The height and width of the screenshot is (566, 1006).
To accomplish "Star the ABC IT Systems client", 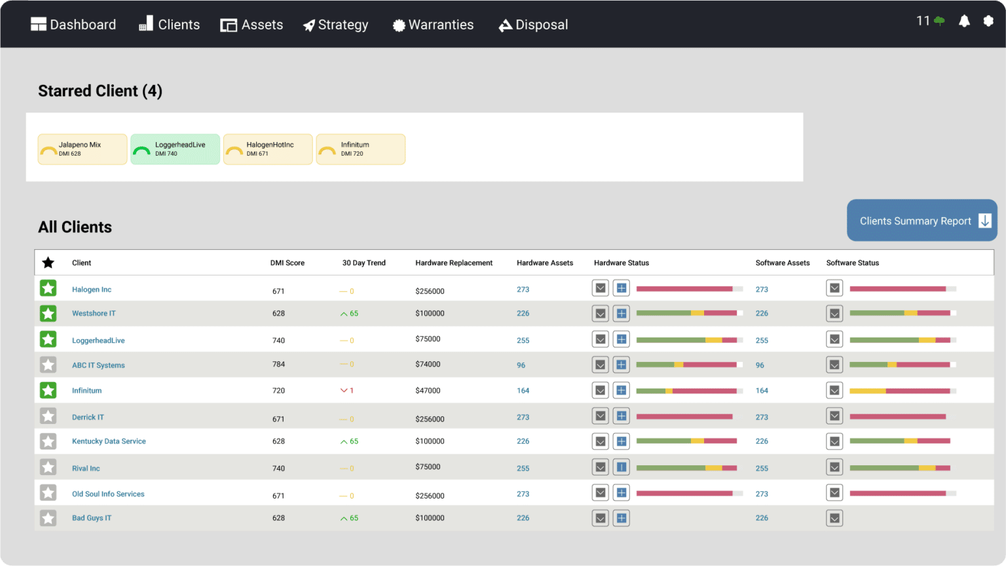I will click(x=48, y=364).
